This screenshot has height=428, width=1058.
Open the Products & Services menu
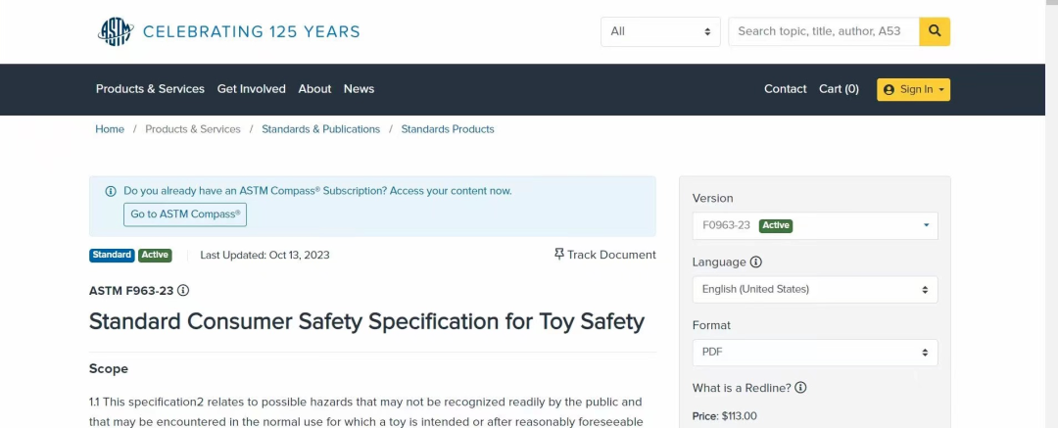pos(150,89)
